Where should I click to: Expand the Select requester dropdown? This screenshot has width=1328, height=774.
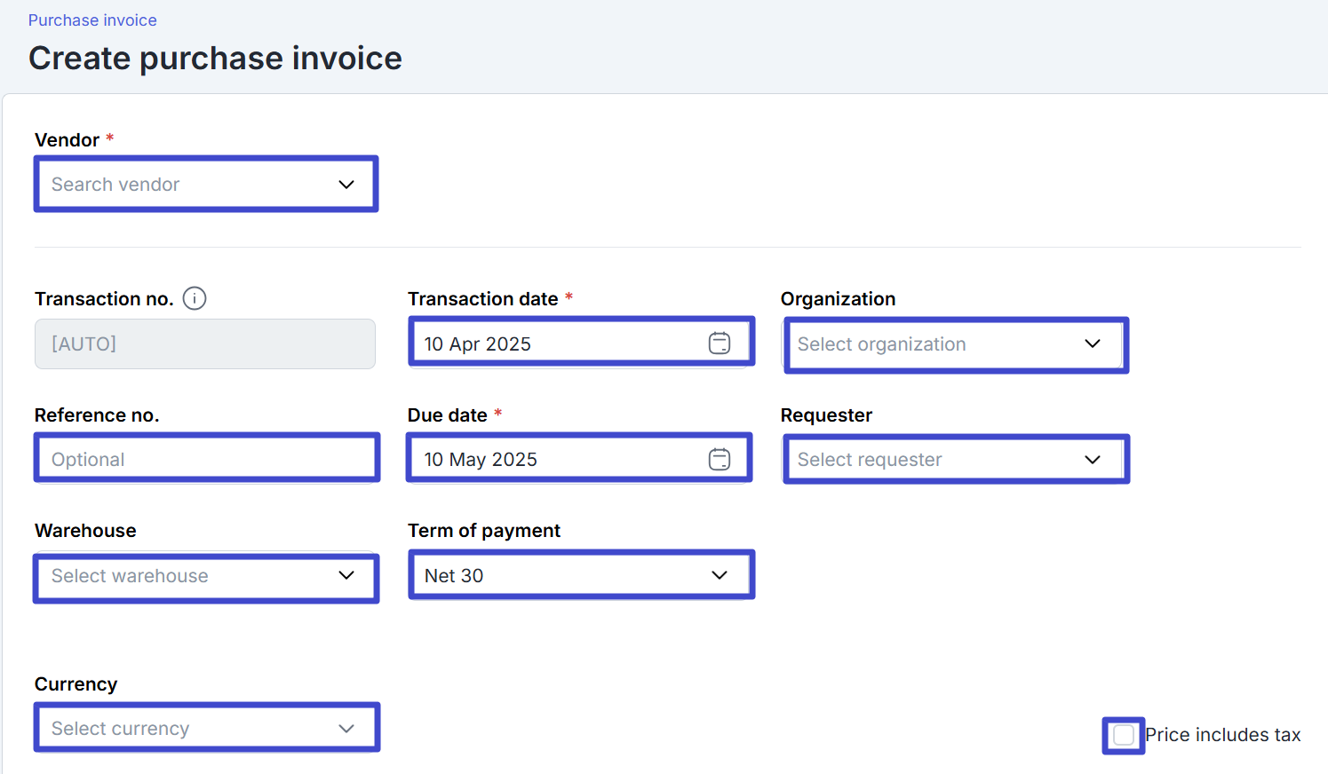coord(956,459)
